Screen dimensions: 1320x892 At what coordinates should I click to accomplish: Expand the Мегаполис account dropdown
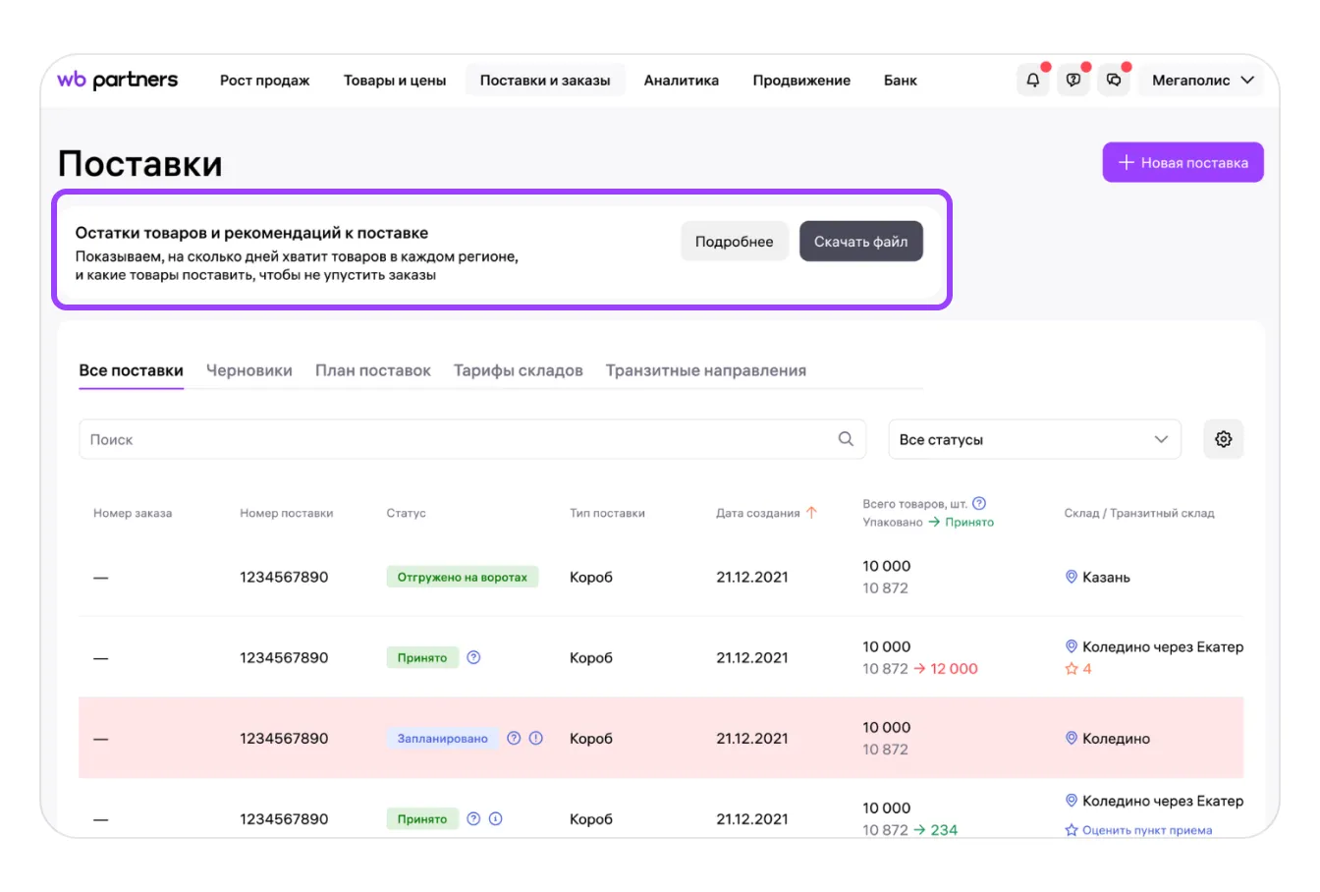click(1202, 81)
